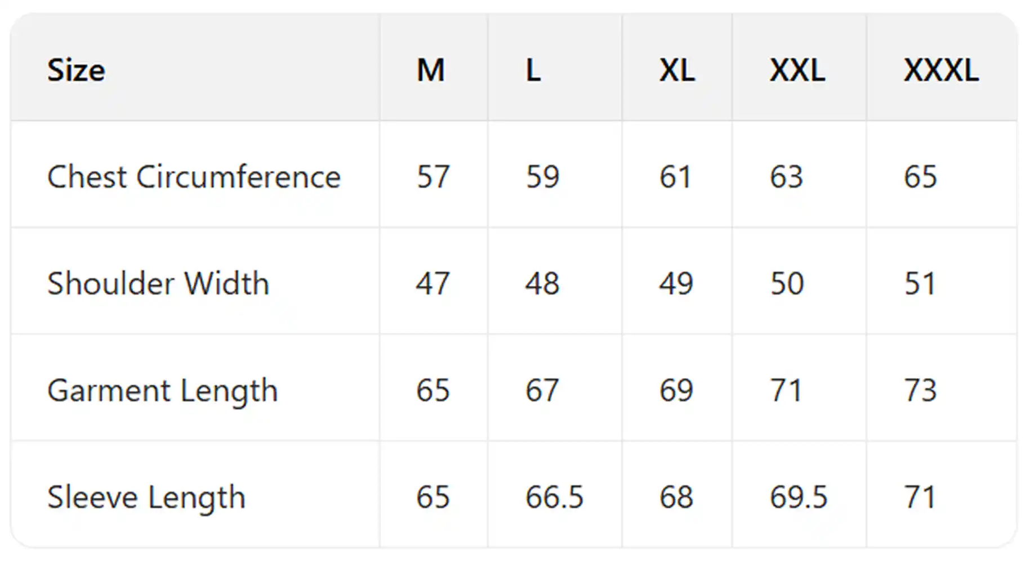Click the Chest Circumference row label
The width and height of the screenshot is (1034, 563).
pyautogui.click(x=194, y=177)
